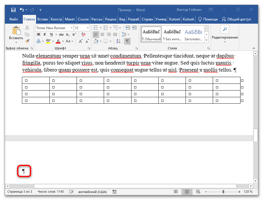This screenshot has height=200, width=263.
Task: Expand the styles gallery with the More arrow
Action: point(207,40)
